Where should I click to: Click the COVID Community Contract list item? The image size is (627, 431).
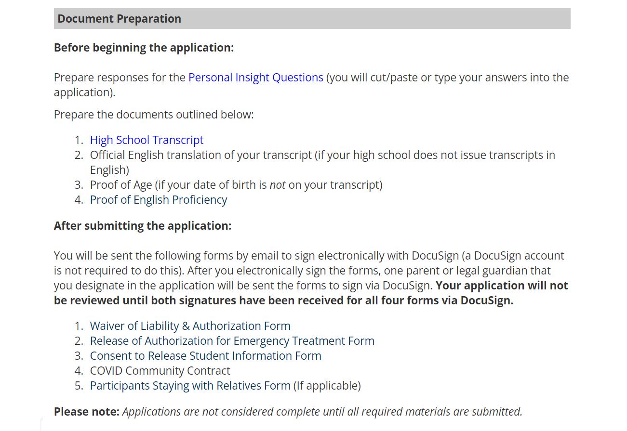pyautogui.click(x=160, y=371)
